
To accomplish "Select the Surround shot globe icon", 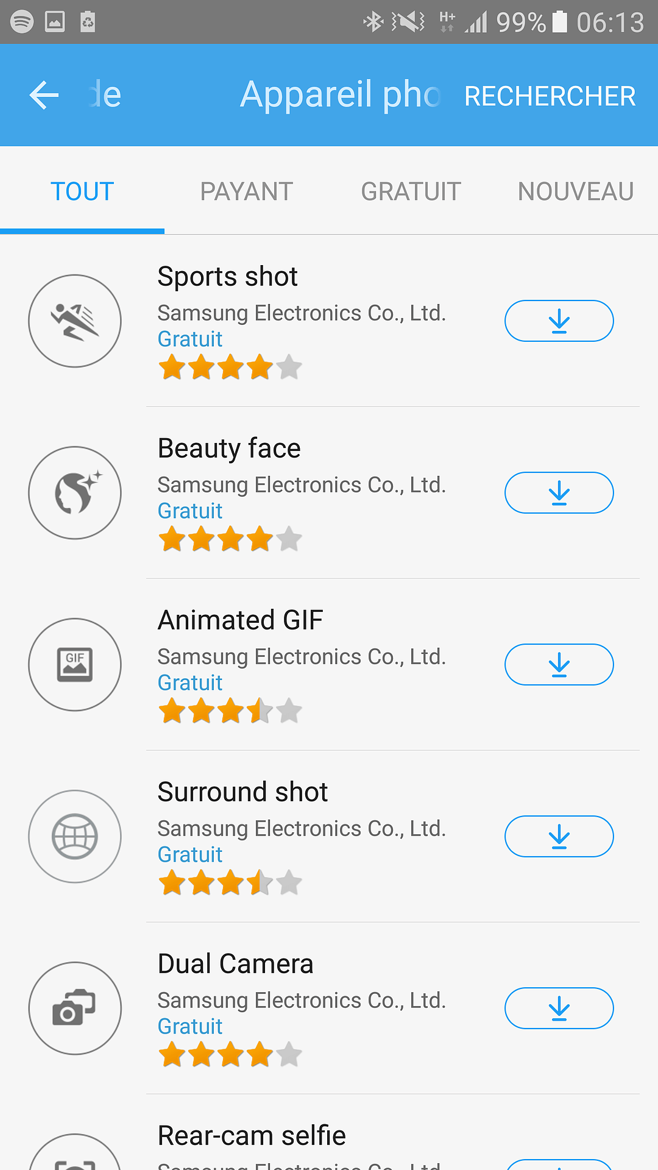I will tap(75, 837).
